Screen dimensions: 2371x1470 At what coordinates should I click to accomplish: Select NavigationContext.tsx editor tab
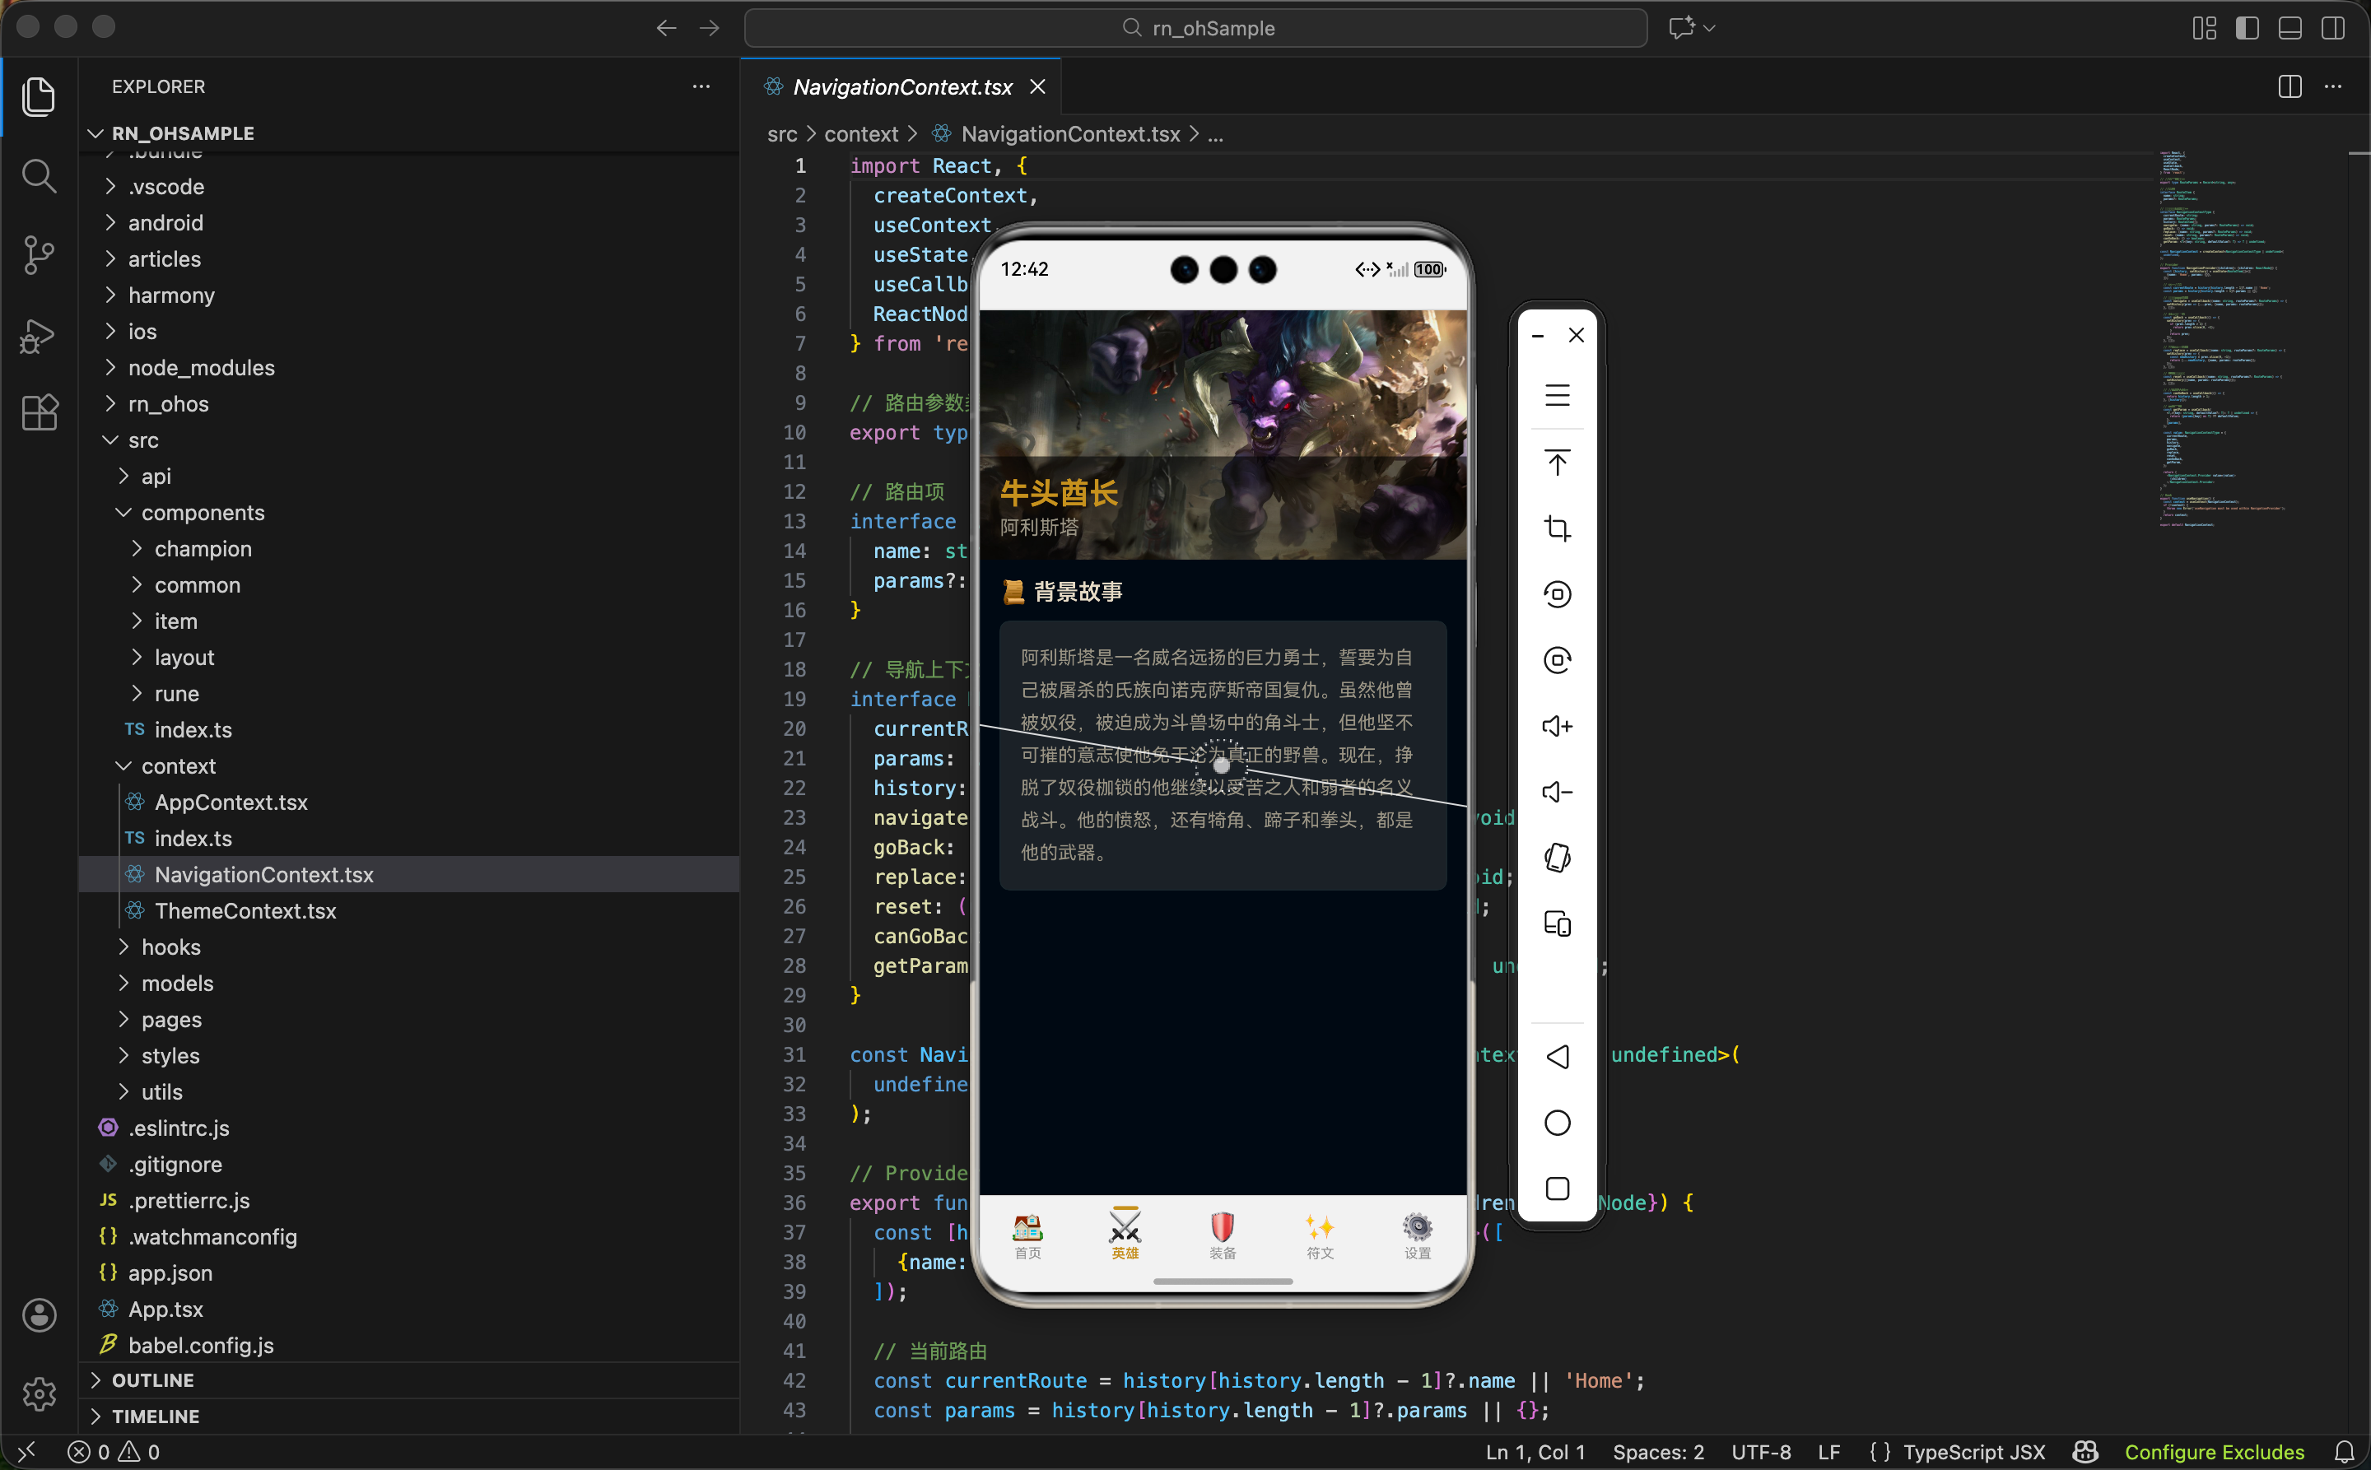901,86
